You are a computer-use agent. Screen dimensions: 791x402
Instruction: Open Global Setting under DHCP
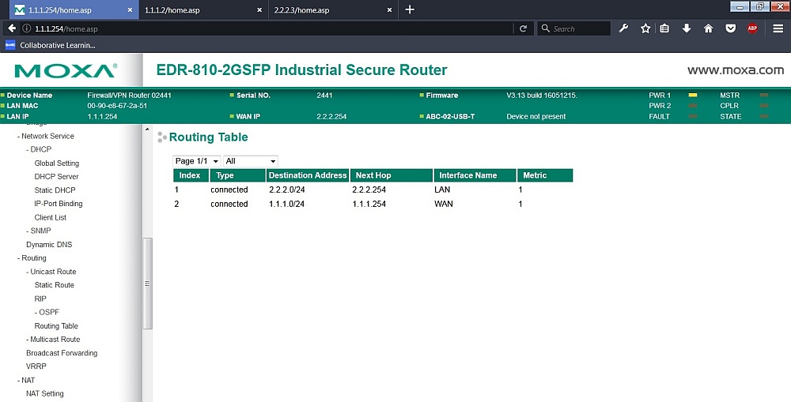[56, 163]
